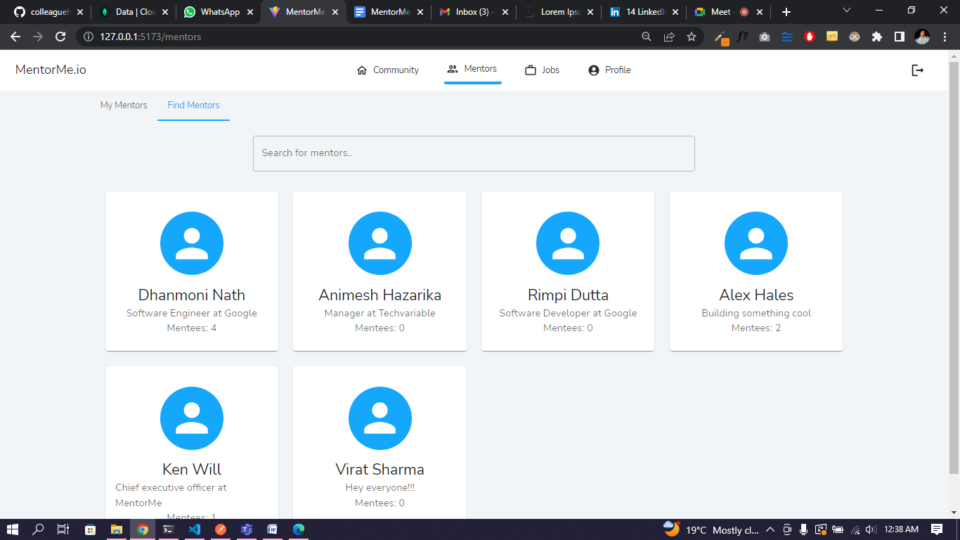Log out using the exit icon

(x=918, y=70)
